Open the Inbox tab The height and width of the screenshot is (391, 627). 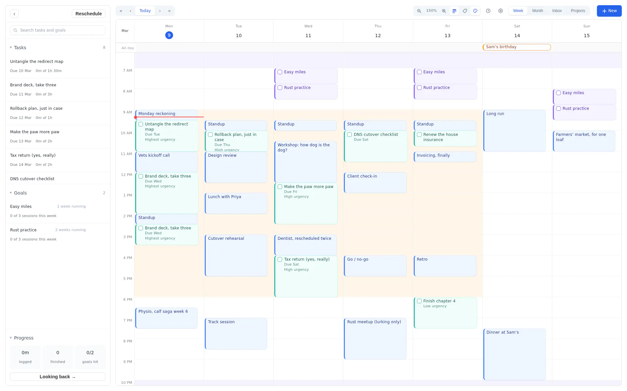[x=557, y=11]
